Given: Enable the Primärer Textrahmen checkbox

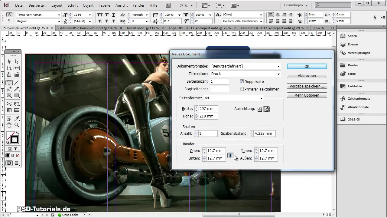Looking at the screenshot, I should point(242,89).
